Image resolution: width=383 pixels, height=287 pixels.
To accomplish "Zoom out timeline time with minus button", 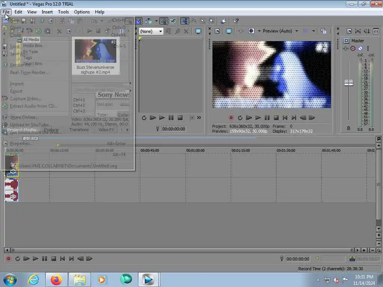I will click(x=372, y=250).
